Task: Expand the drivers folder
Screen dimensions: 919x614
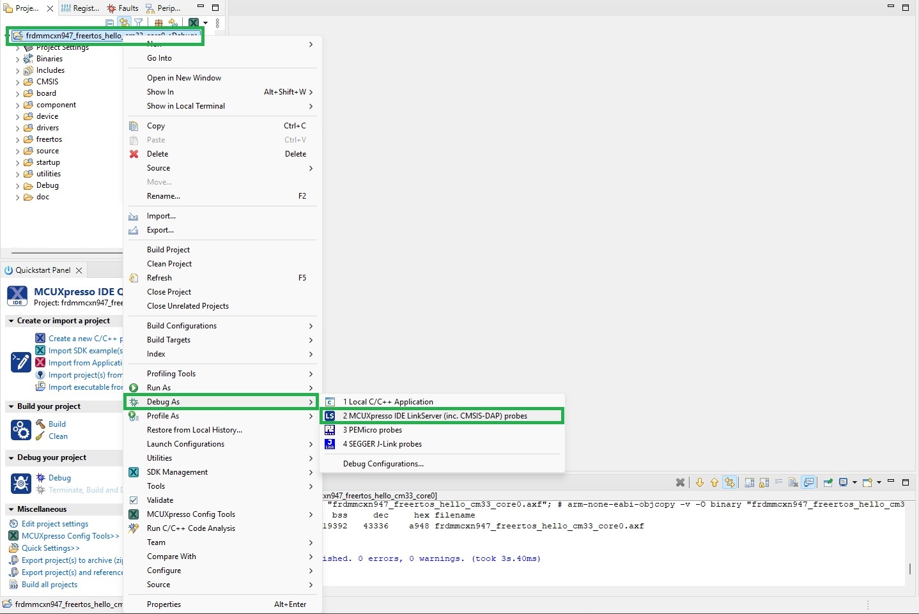Action: tap(18, 128)
